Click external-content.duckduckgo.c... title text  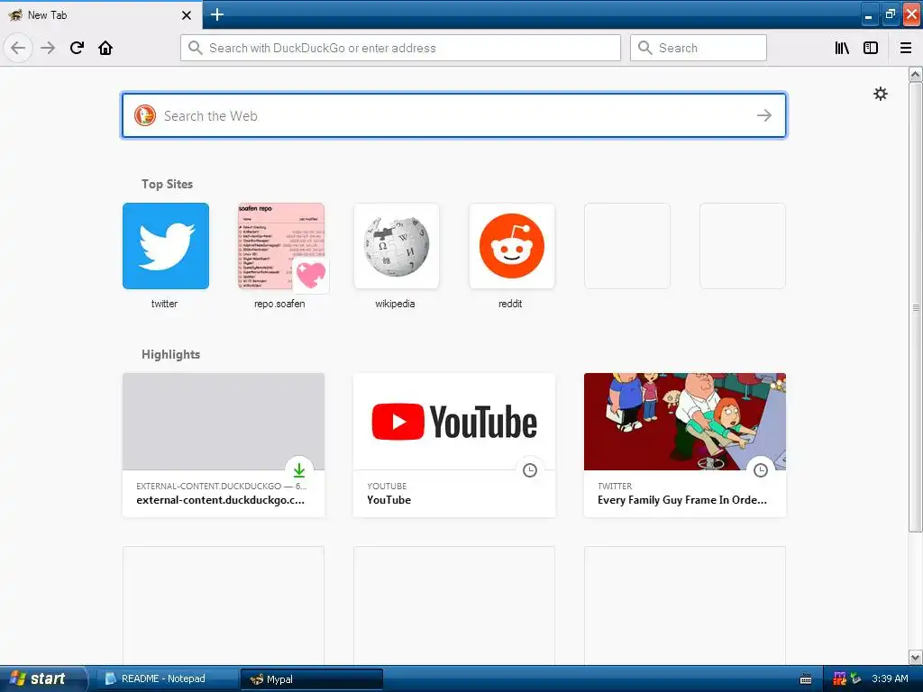[x=221, y=499]
